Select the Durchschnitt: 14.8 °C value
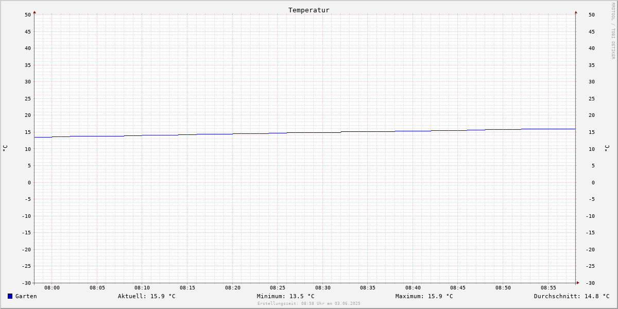The width and height of the screenshot is (618, 309). point(572,296)
